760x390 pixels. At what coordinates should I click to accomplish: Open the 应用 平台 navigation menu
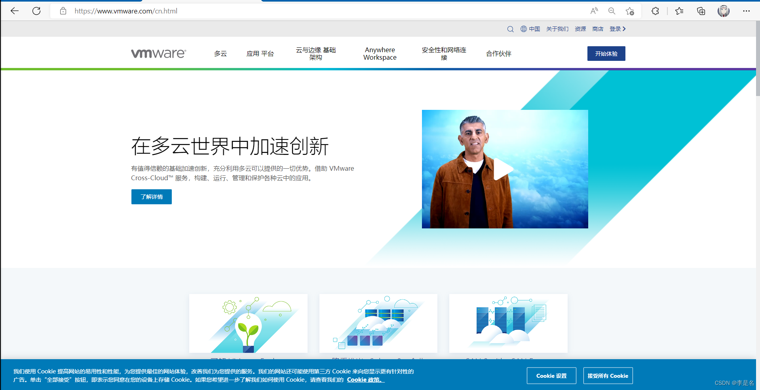(260, 54)
